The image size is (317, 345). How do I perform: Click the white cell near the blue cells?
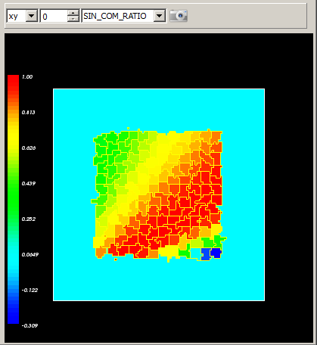(x=195, y=253)
